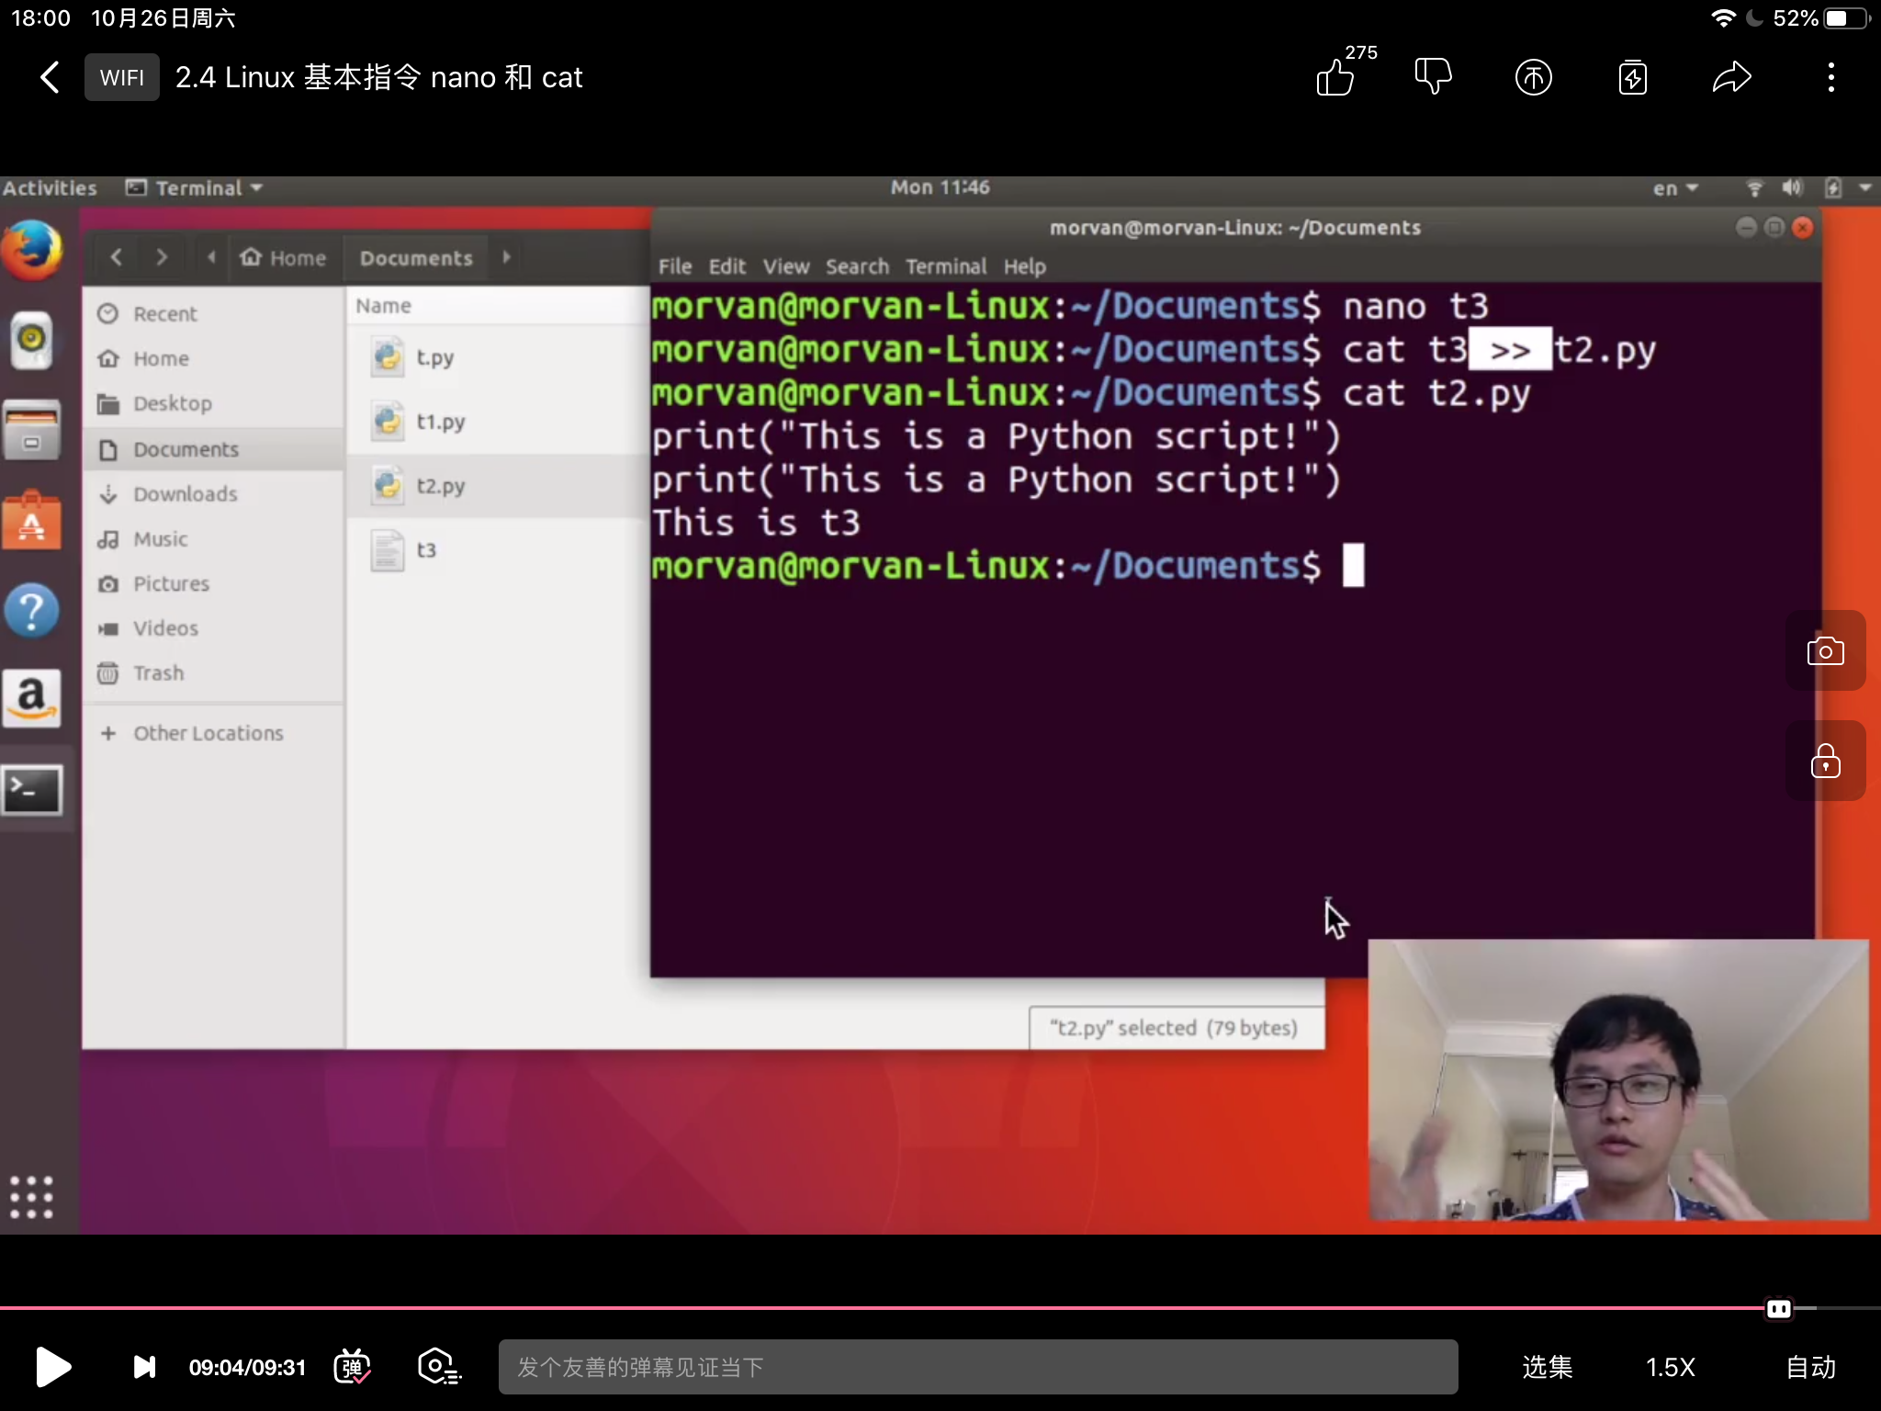Image resolution: width=1881 pixels, height=1411 pixels.
Task: Tap the share arrow icon
Action: point(1731,77)
